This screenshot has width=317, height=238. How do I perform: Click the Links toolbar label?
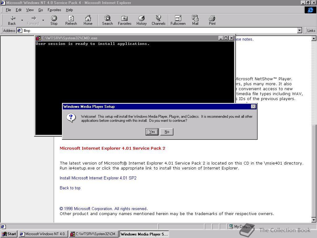pyautogui.click(x=311, y=31)
